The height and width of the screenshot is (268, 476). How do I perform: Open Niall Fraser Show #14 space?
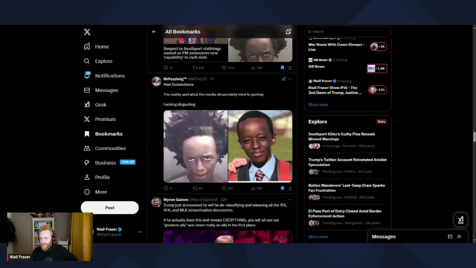pyautogui.click(x=335, y=90)
